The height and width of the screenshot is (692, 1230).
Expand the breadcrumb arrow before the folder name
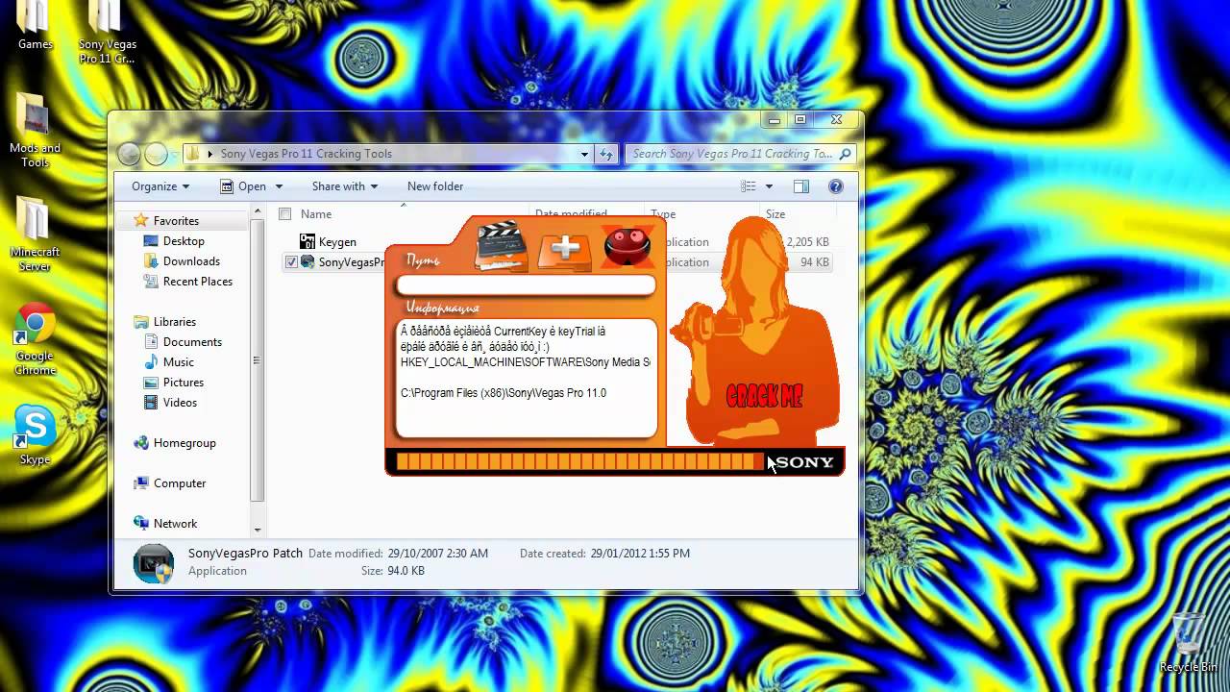tap(209, 154)
